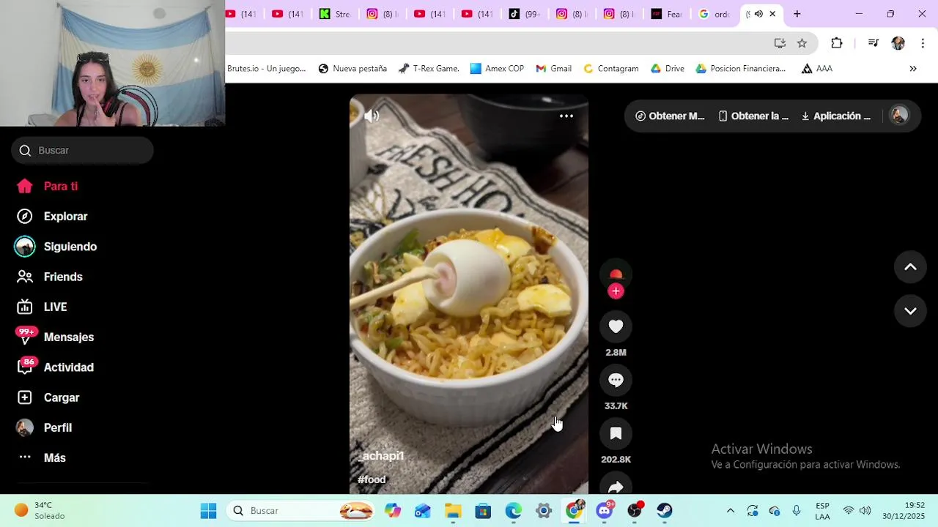
Task: Switch to the Fear tab
Action: pyautogui.click(x=667, y=14)
